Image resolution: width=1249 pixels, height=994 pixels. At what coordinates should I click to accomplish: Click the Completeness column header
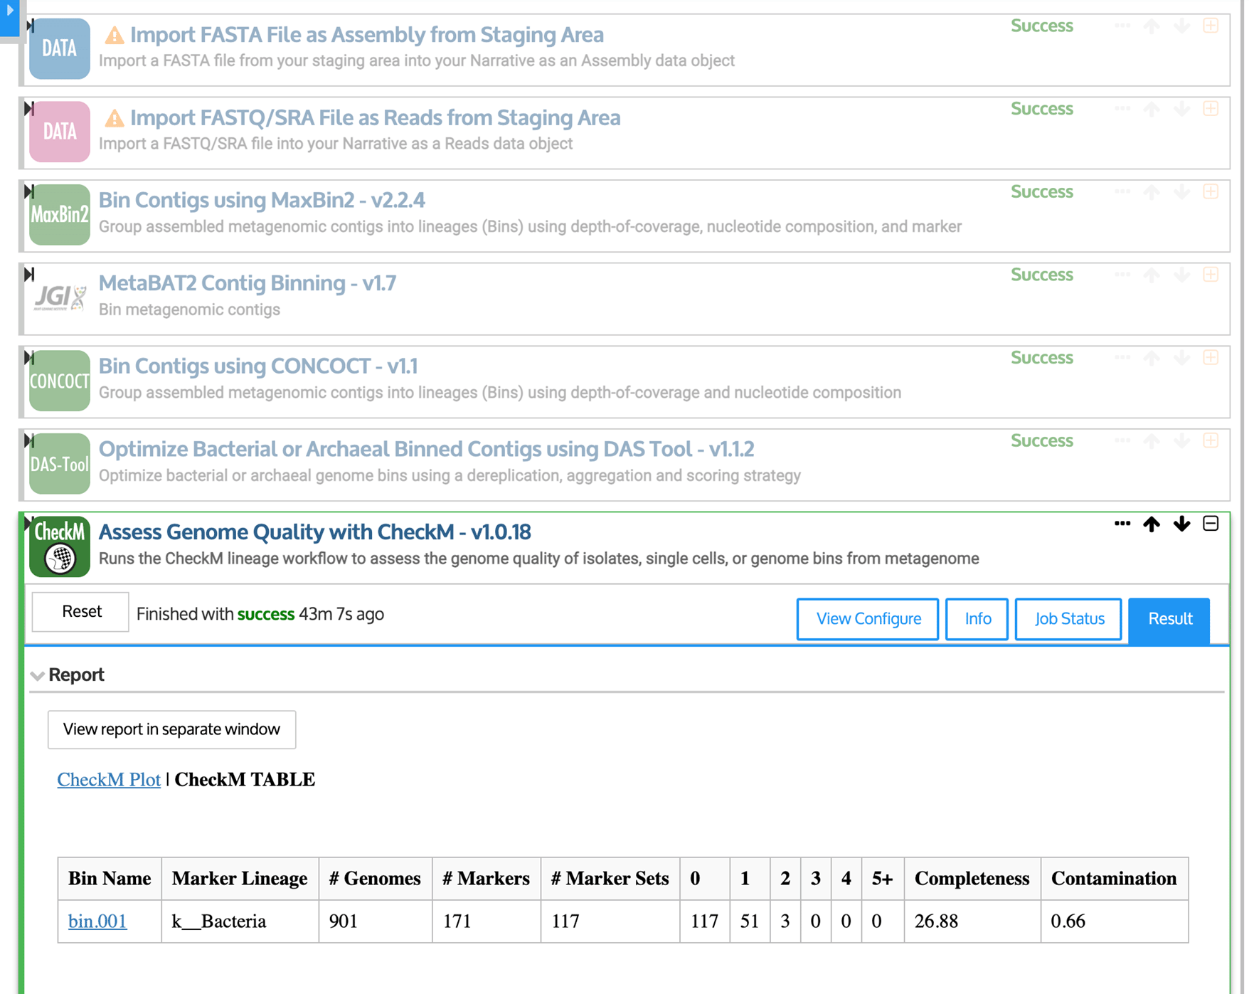pos(972,879)
